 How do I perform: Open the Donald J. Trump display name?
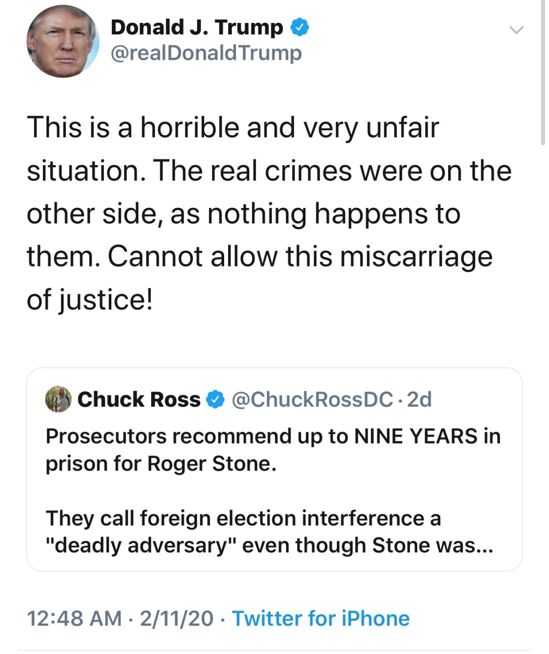pos(197,27)
